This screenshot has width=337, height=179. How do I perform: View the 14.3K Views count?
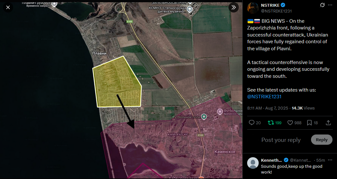pos(303,108)
